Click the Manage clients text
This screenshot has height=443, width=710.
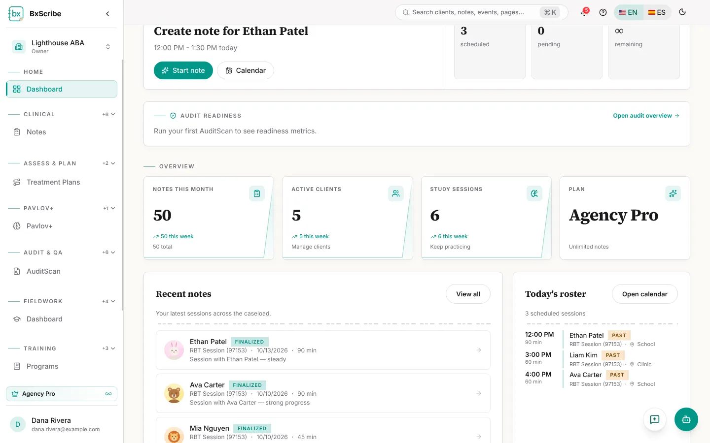tap(311, 247)
